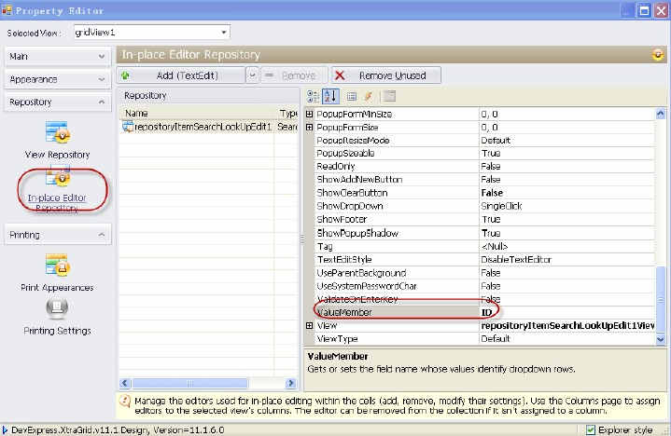
Task: Switch property grid to Categorized view
Action: pyautogui.click(x=314, y=97)
